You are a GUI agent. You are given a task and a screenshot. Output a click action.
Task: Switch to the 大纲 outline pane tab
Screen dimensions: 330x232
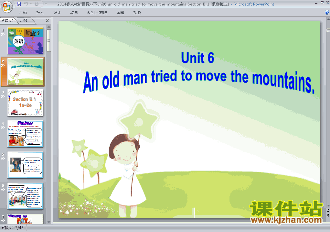coord(24,20)
